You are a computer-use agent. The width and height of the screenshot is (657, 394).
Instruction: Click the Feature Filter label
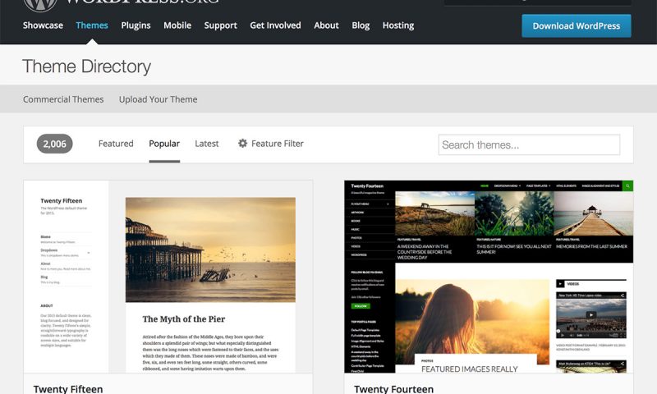[278, 144]
